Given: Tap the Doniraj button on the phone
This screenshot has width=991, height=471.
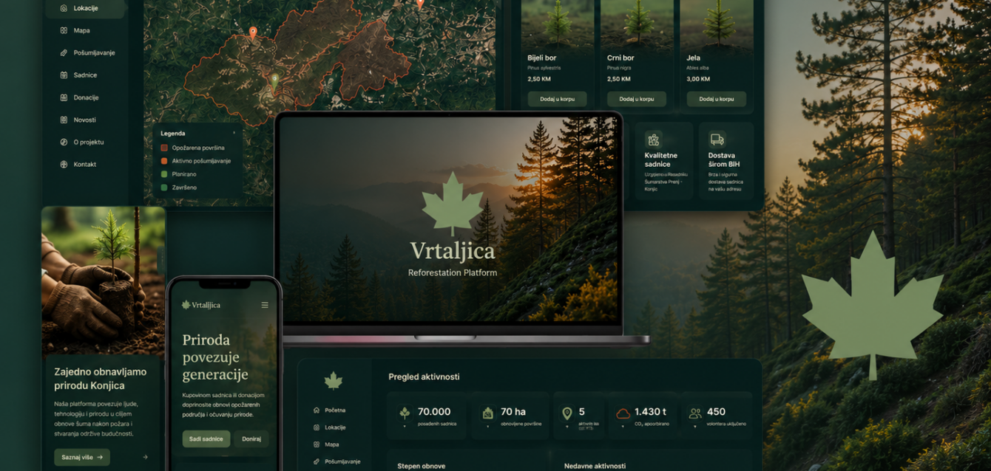Looking at the screenshot, I should coord(251,439).
